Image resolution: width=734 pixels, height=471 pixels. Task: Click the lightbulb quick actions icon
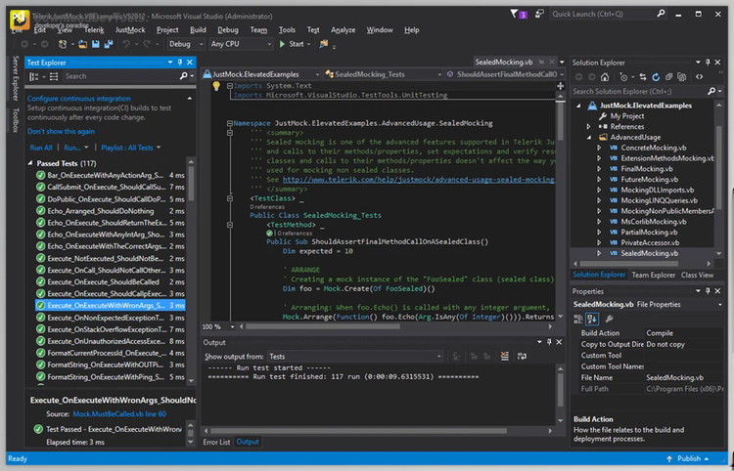(216, 86)
